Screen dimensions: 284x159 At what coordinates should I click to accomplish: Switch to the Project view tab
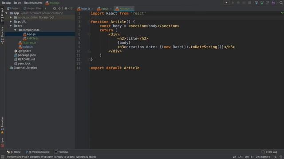tap(13, 8)
